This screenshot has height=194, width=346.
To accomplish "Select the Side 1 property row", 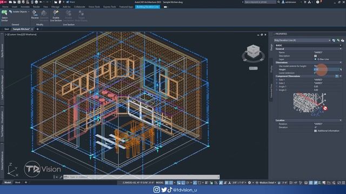I will tap(308, 80).
